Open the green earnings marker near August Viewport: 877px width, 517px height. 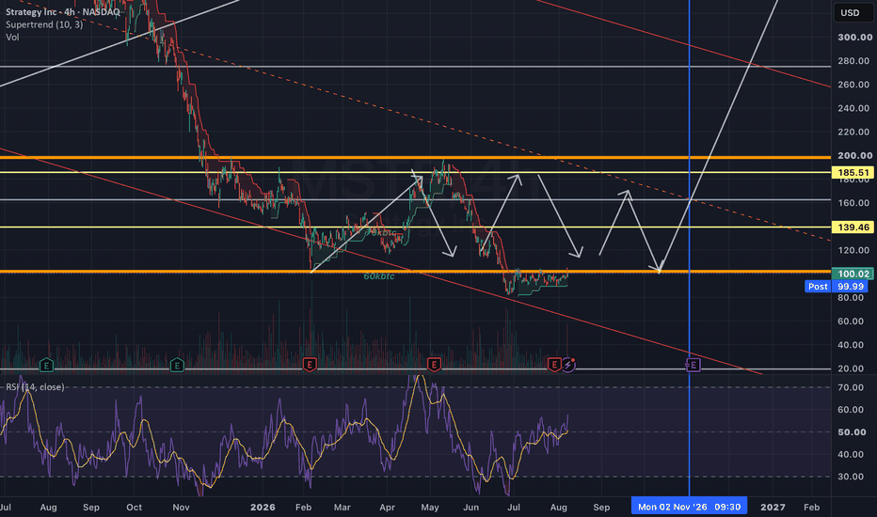click(x=46, y=366)
